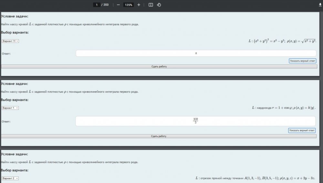Rotate the document counterclockwise
The height and width of the screenshot is (183, 323).
(x=159, y=5)
